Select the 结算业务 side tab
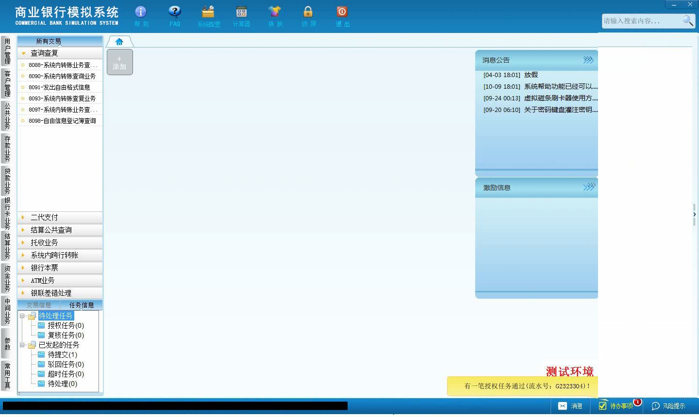Image resolution: width=699 pixels, height=417 pixels. pos(7,246)
